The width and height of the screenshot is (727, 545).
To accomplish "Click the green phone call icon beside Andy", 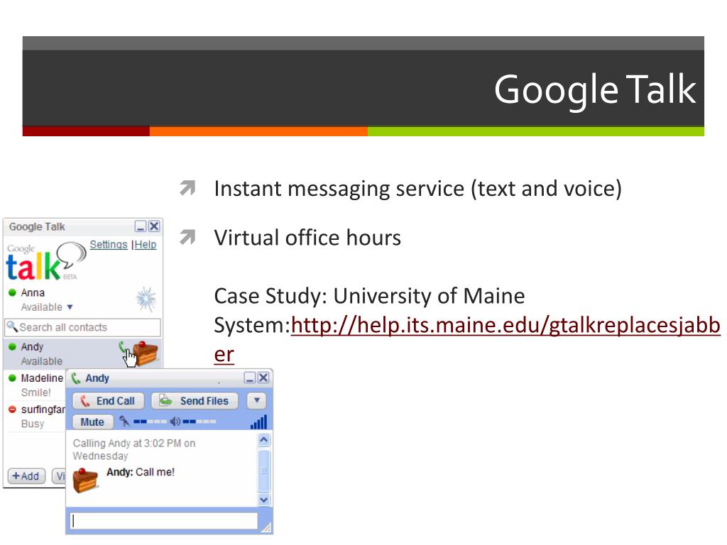I will [122, 348].
